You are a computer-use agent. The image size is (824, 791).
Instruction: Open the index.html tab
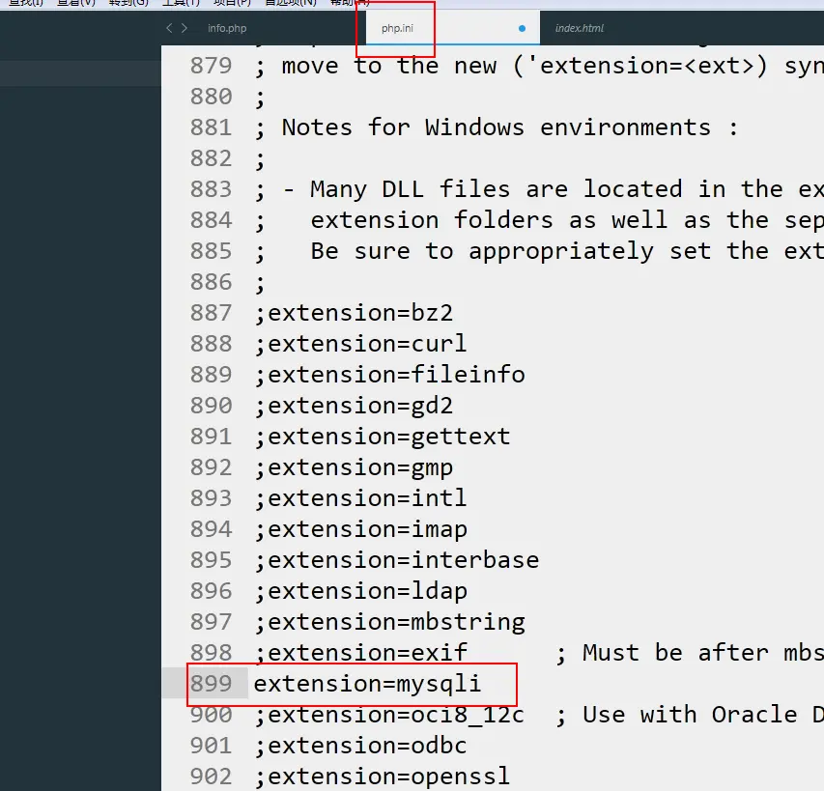[x=579, y=28]
